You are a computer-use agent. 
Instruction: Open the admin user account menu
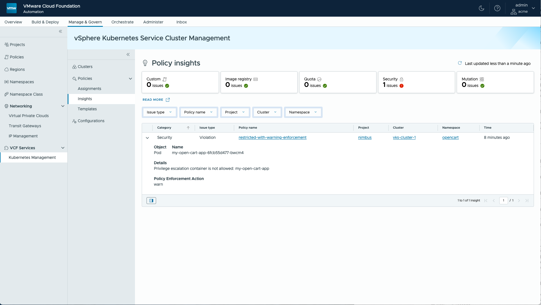pos(523,8)
